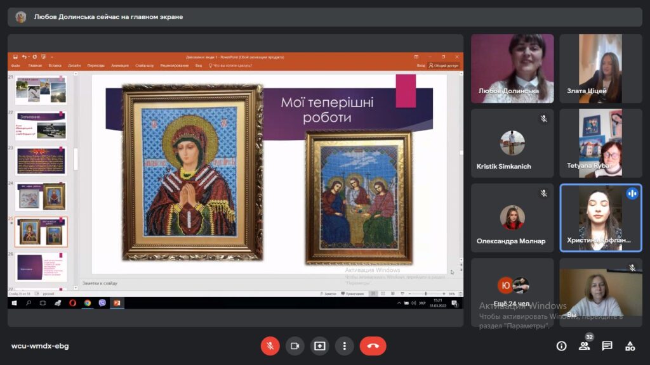Show participants list with 32 badge
650x365 pixels.
[585, 345]
